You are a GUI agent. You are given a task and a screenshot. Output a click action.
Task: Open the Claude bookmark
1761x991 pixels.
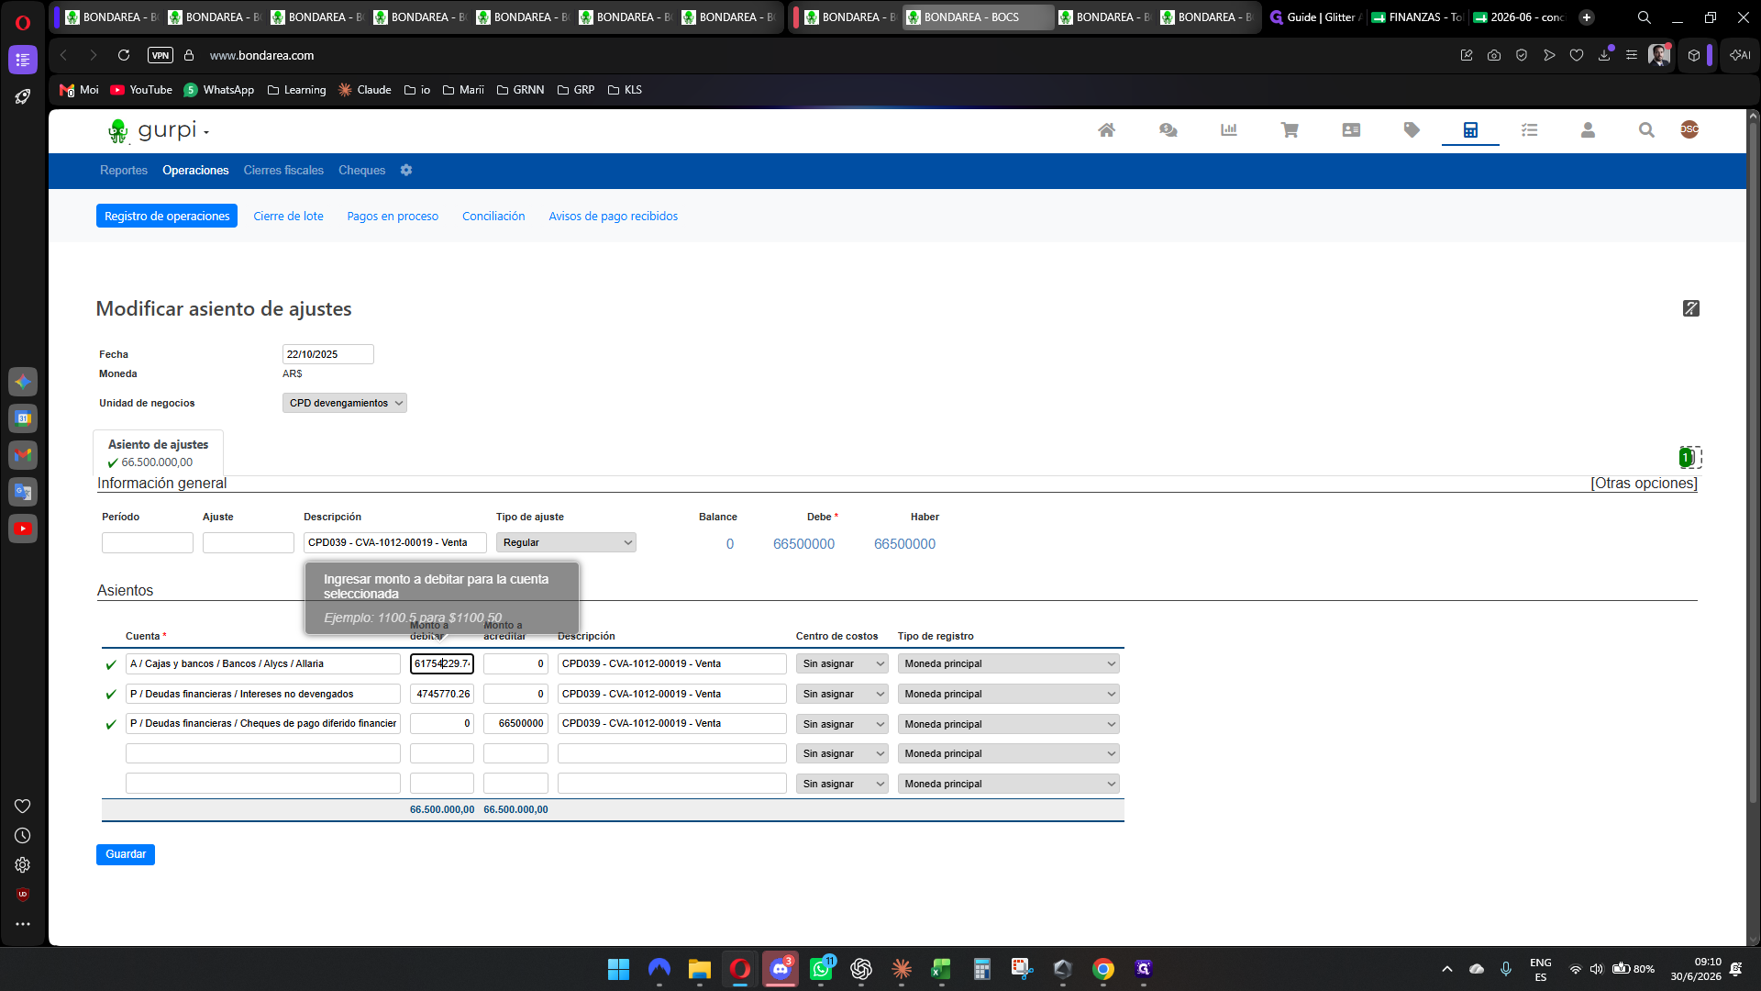click(365, 90)
